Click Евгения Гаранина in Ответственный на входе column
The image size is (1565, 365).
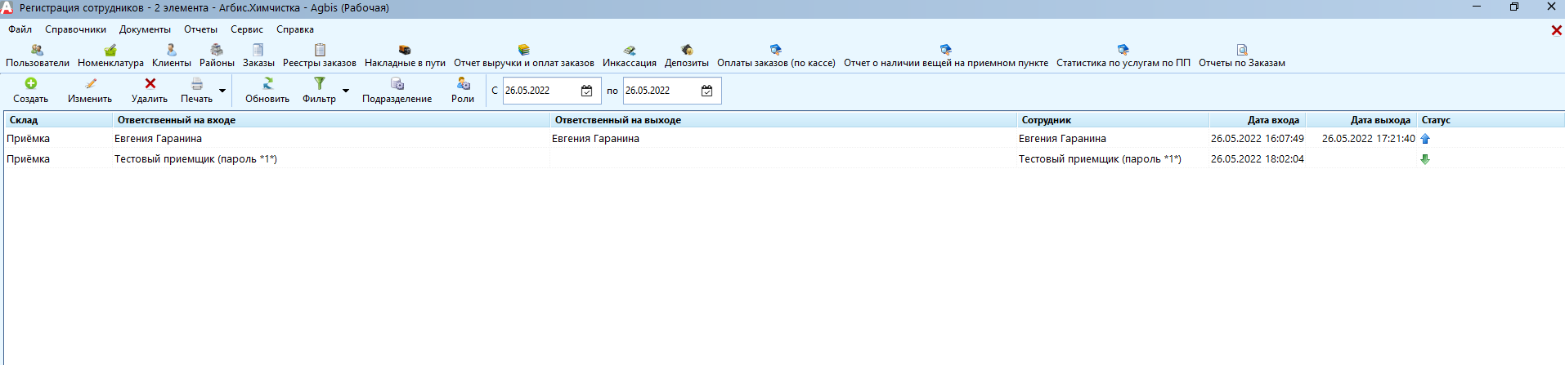point(158,139)
